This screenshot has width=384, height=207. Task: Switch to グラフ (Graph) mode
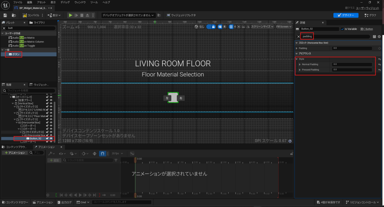click(370, 15)
